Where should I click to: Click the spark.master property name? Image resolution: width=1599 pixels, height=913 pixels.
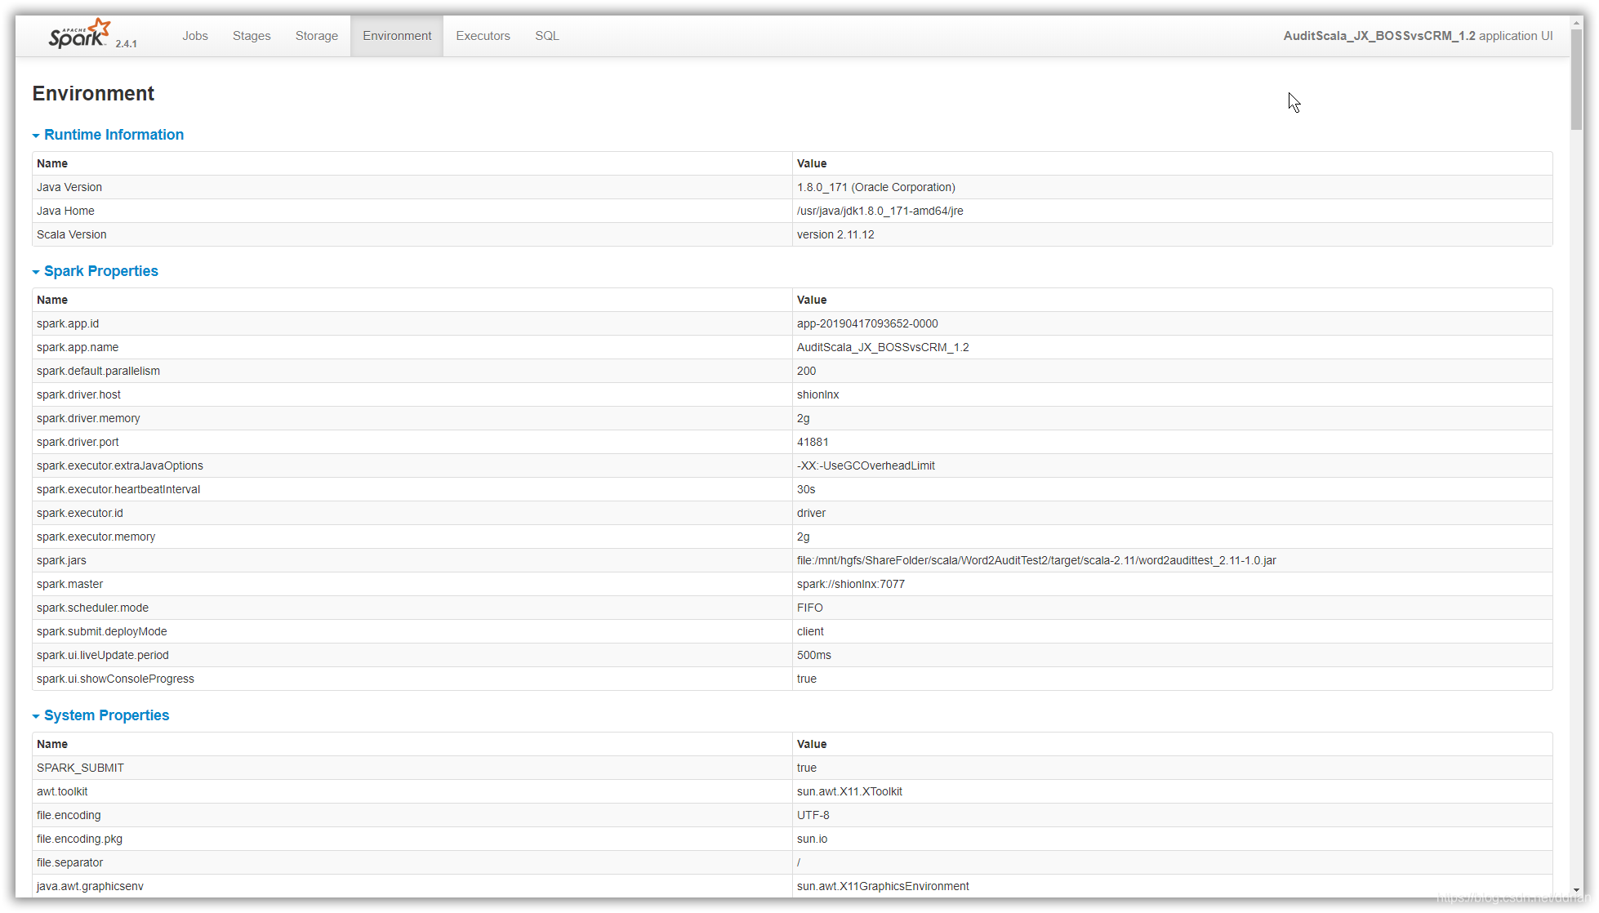click(69, 584)
